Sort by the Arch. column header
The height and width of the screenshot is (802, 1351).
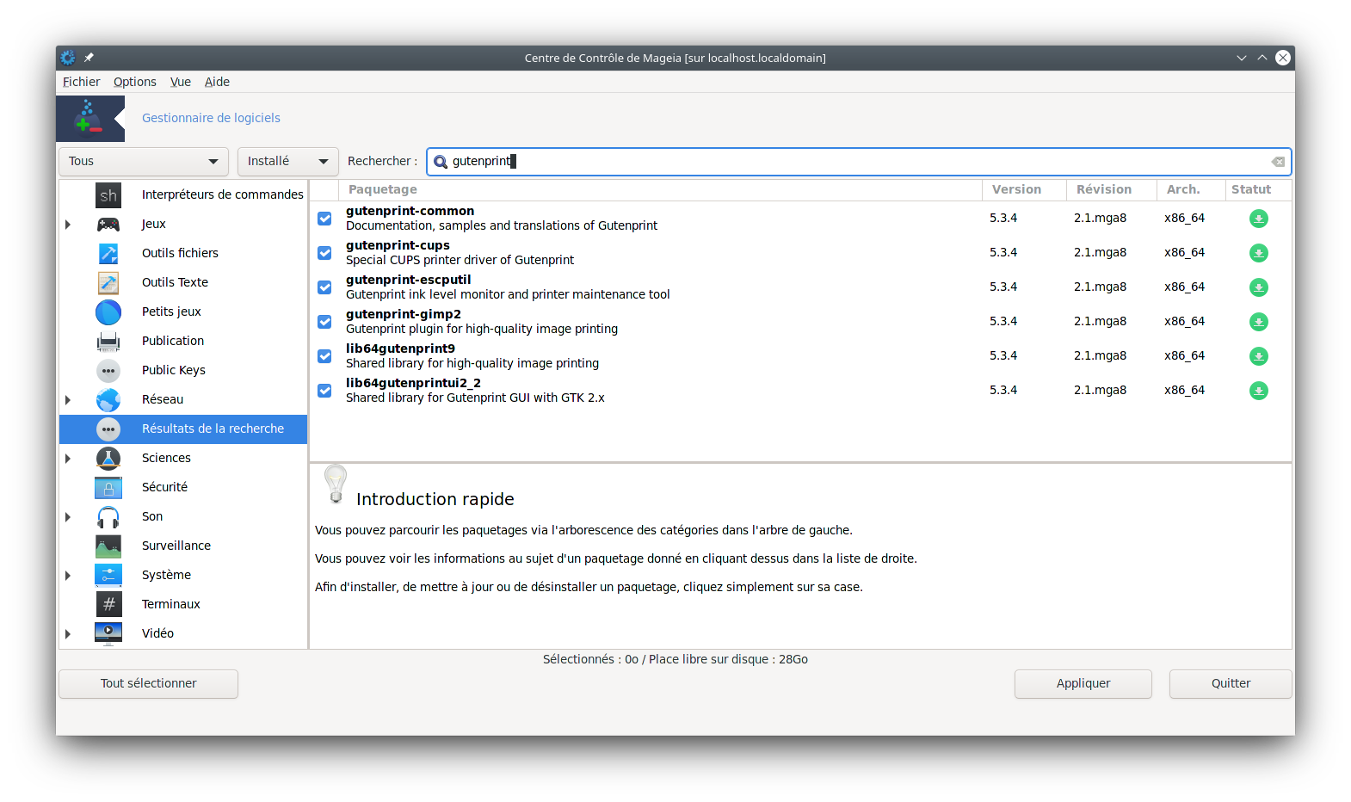tap(1190, 189)
